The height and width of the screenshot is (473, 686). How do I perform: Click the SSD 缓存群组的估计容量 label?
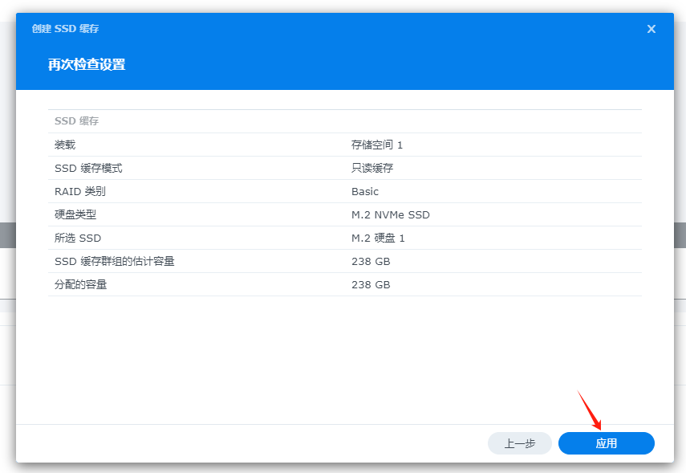(x=114, y=262)
